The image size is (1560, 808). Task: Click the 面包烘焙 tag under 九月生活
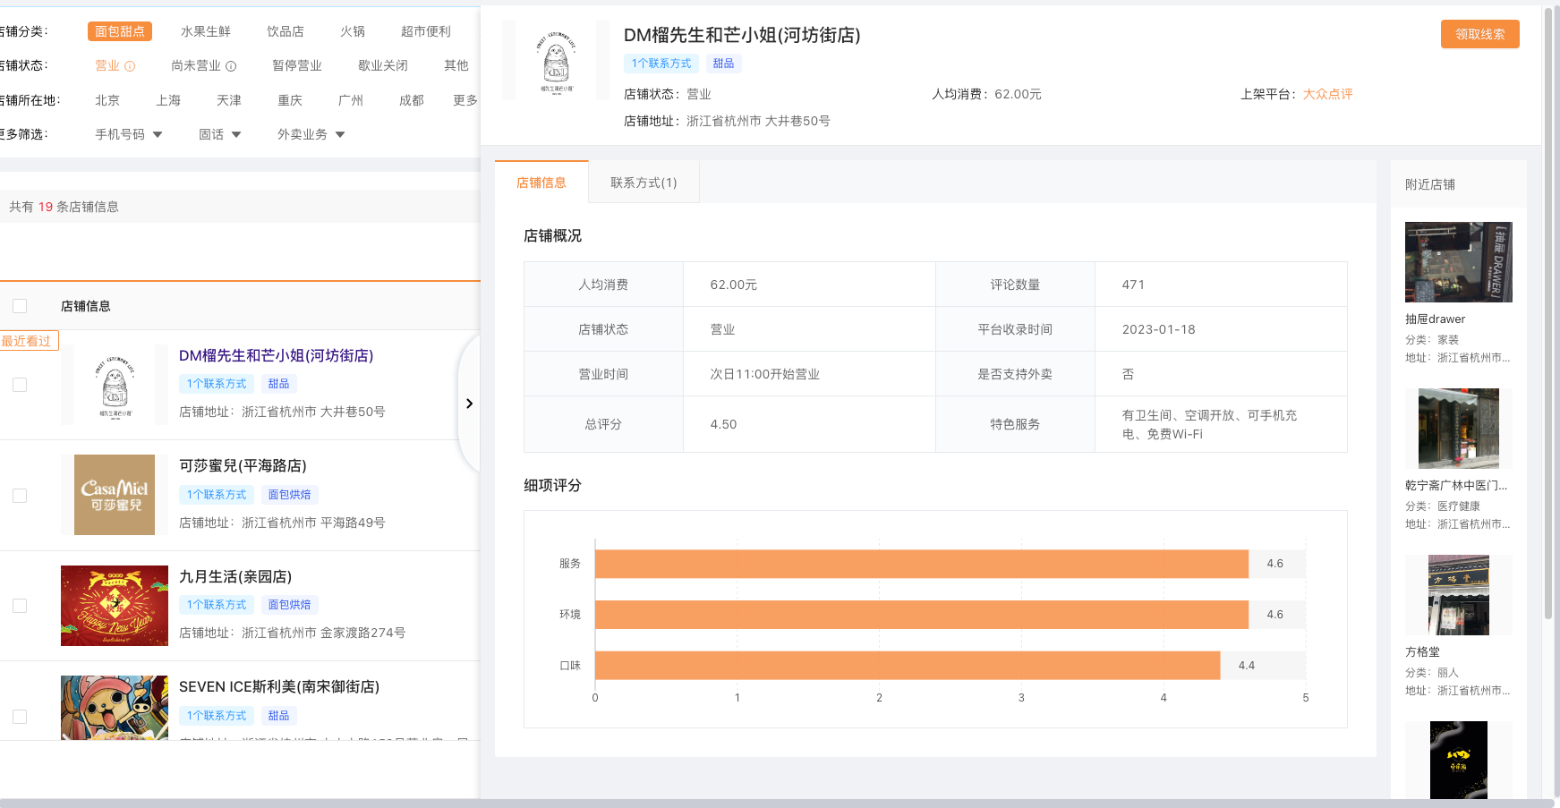point(290,605)
